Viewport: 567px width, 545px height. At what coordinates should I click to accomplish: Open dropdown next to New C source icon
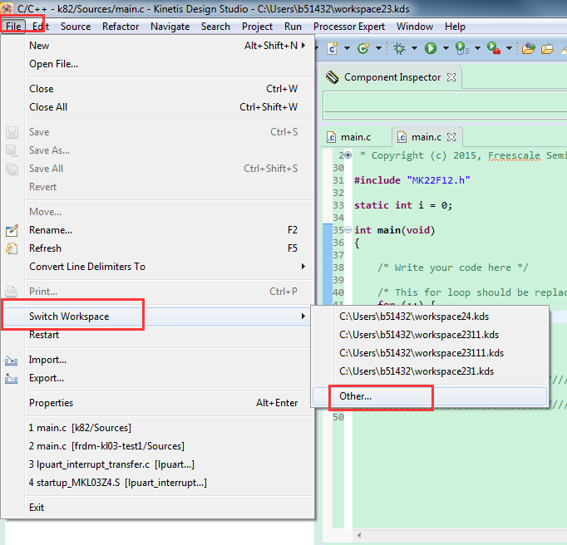coord(347,48)
